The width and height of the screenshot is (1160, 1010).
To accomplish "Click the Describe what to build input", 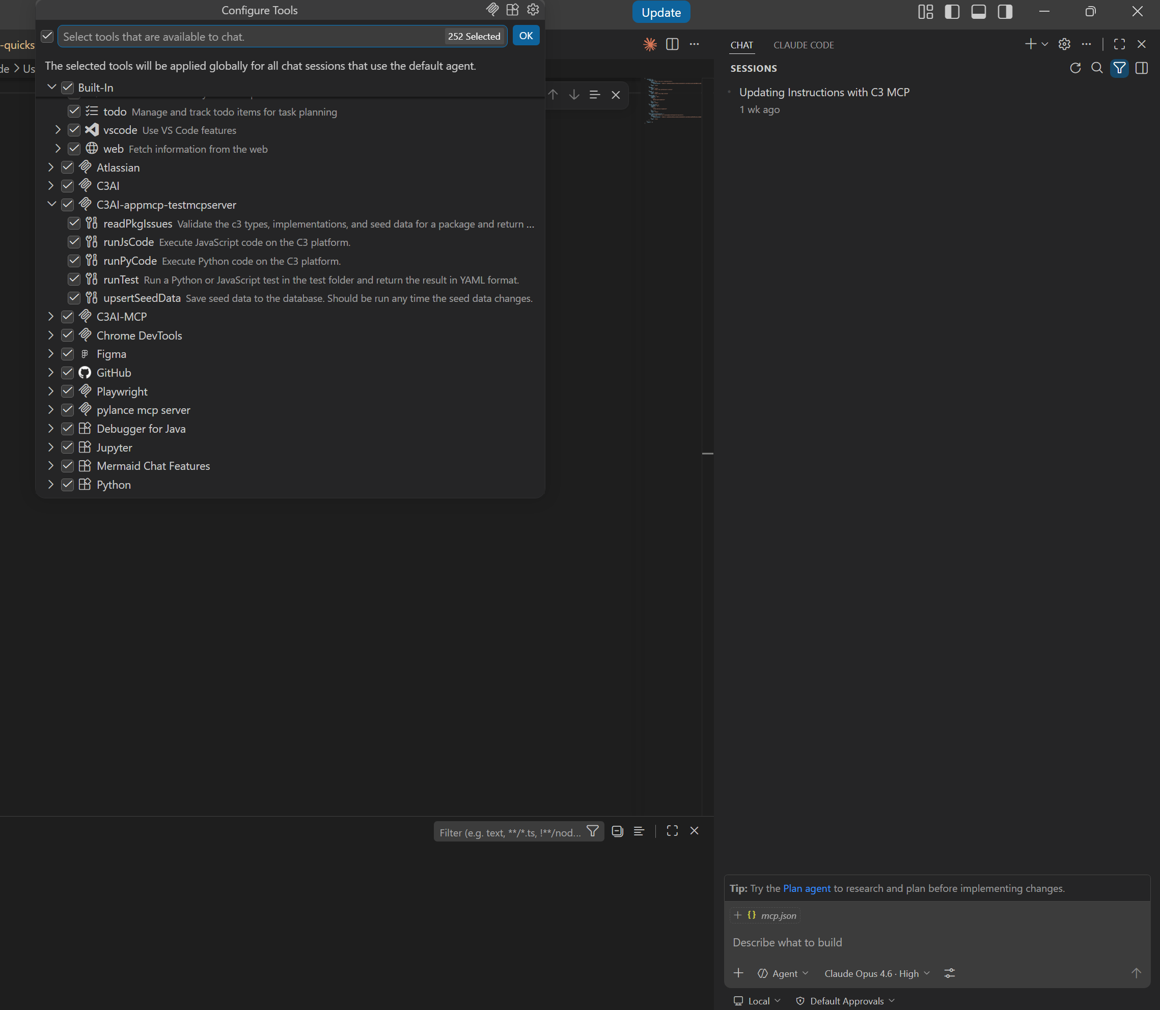I will click(x=937, y=942).
